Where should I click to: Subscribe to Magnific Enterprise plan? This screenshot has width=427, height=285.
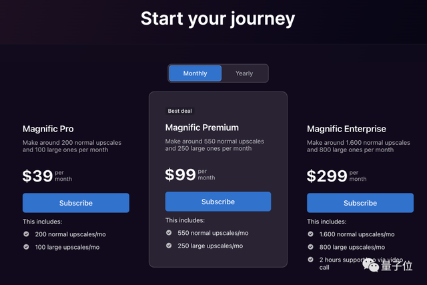click(360, 203)
